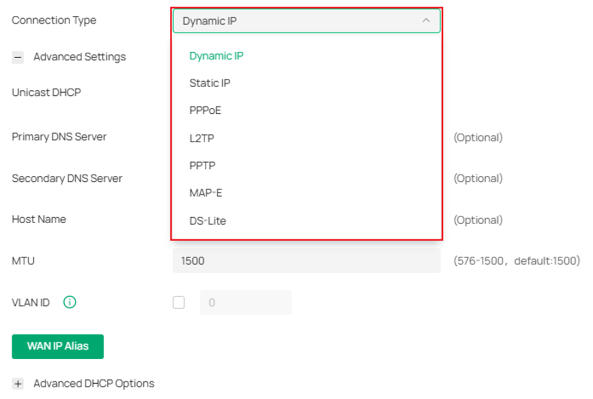Collapse the Connection Type dropdown via its chevron
Image resolution: width=593 pixels, height=399 pixels.
pyautogui.click(x=426, y=20)
